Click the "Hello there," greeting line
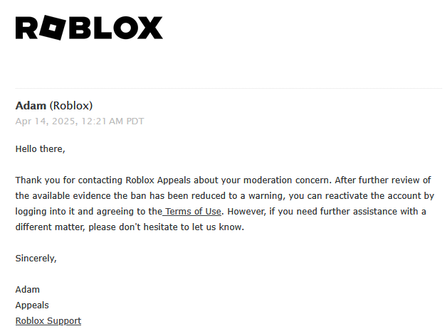Screen dimensions: 447x336 point(40,149)
